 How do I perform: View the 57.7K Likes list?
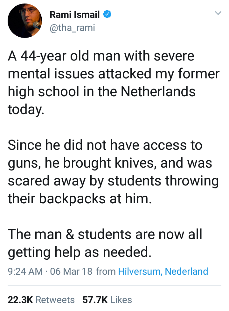[107, 300]
